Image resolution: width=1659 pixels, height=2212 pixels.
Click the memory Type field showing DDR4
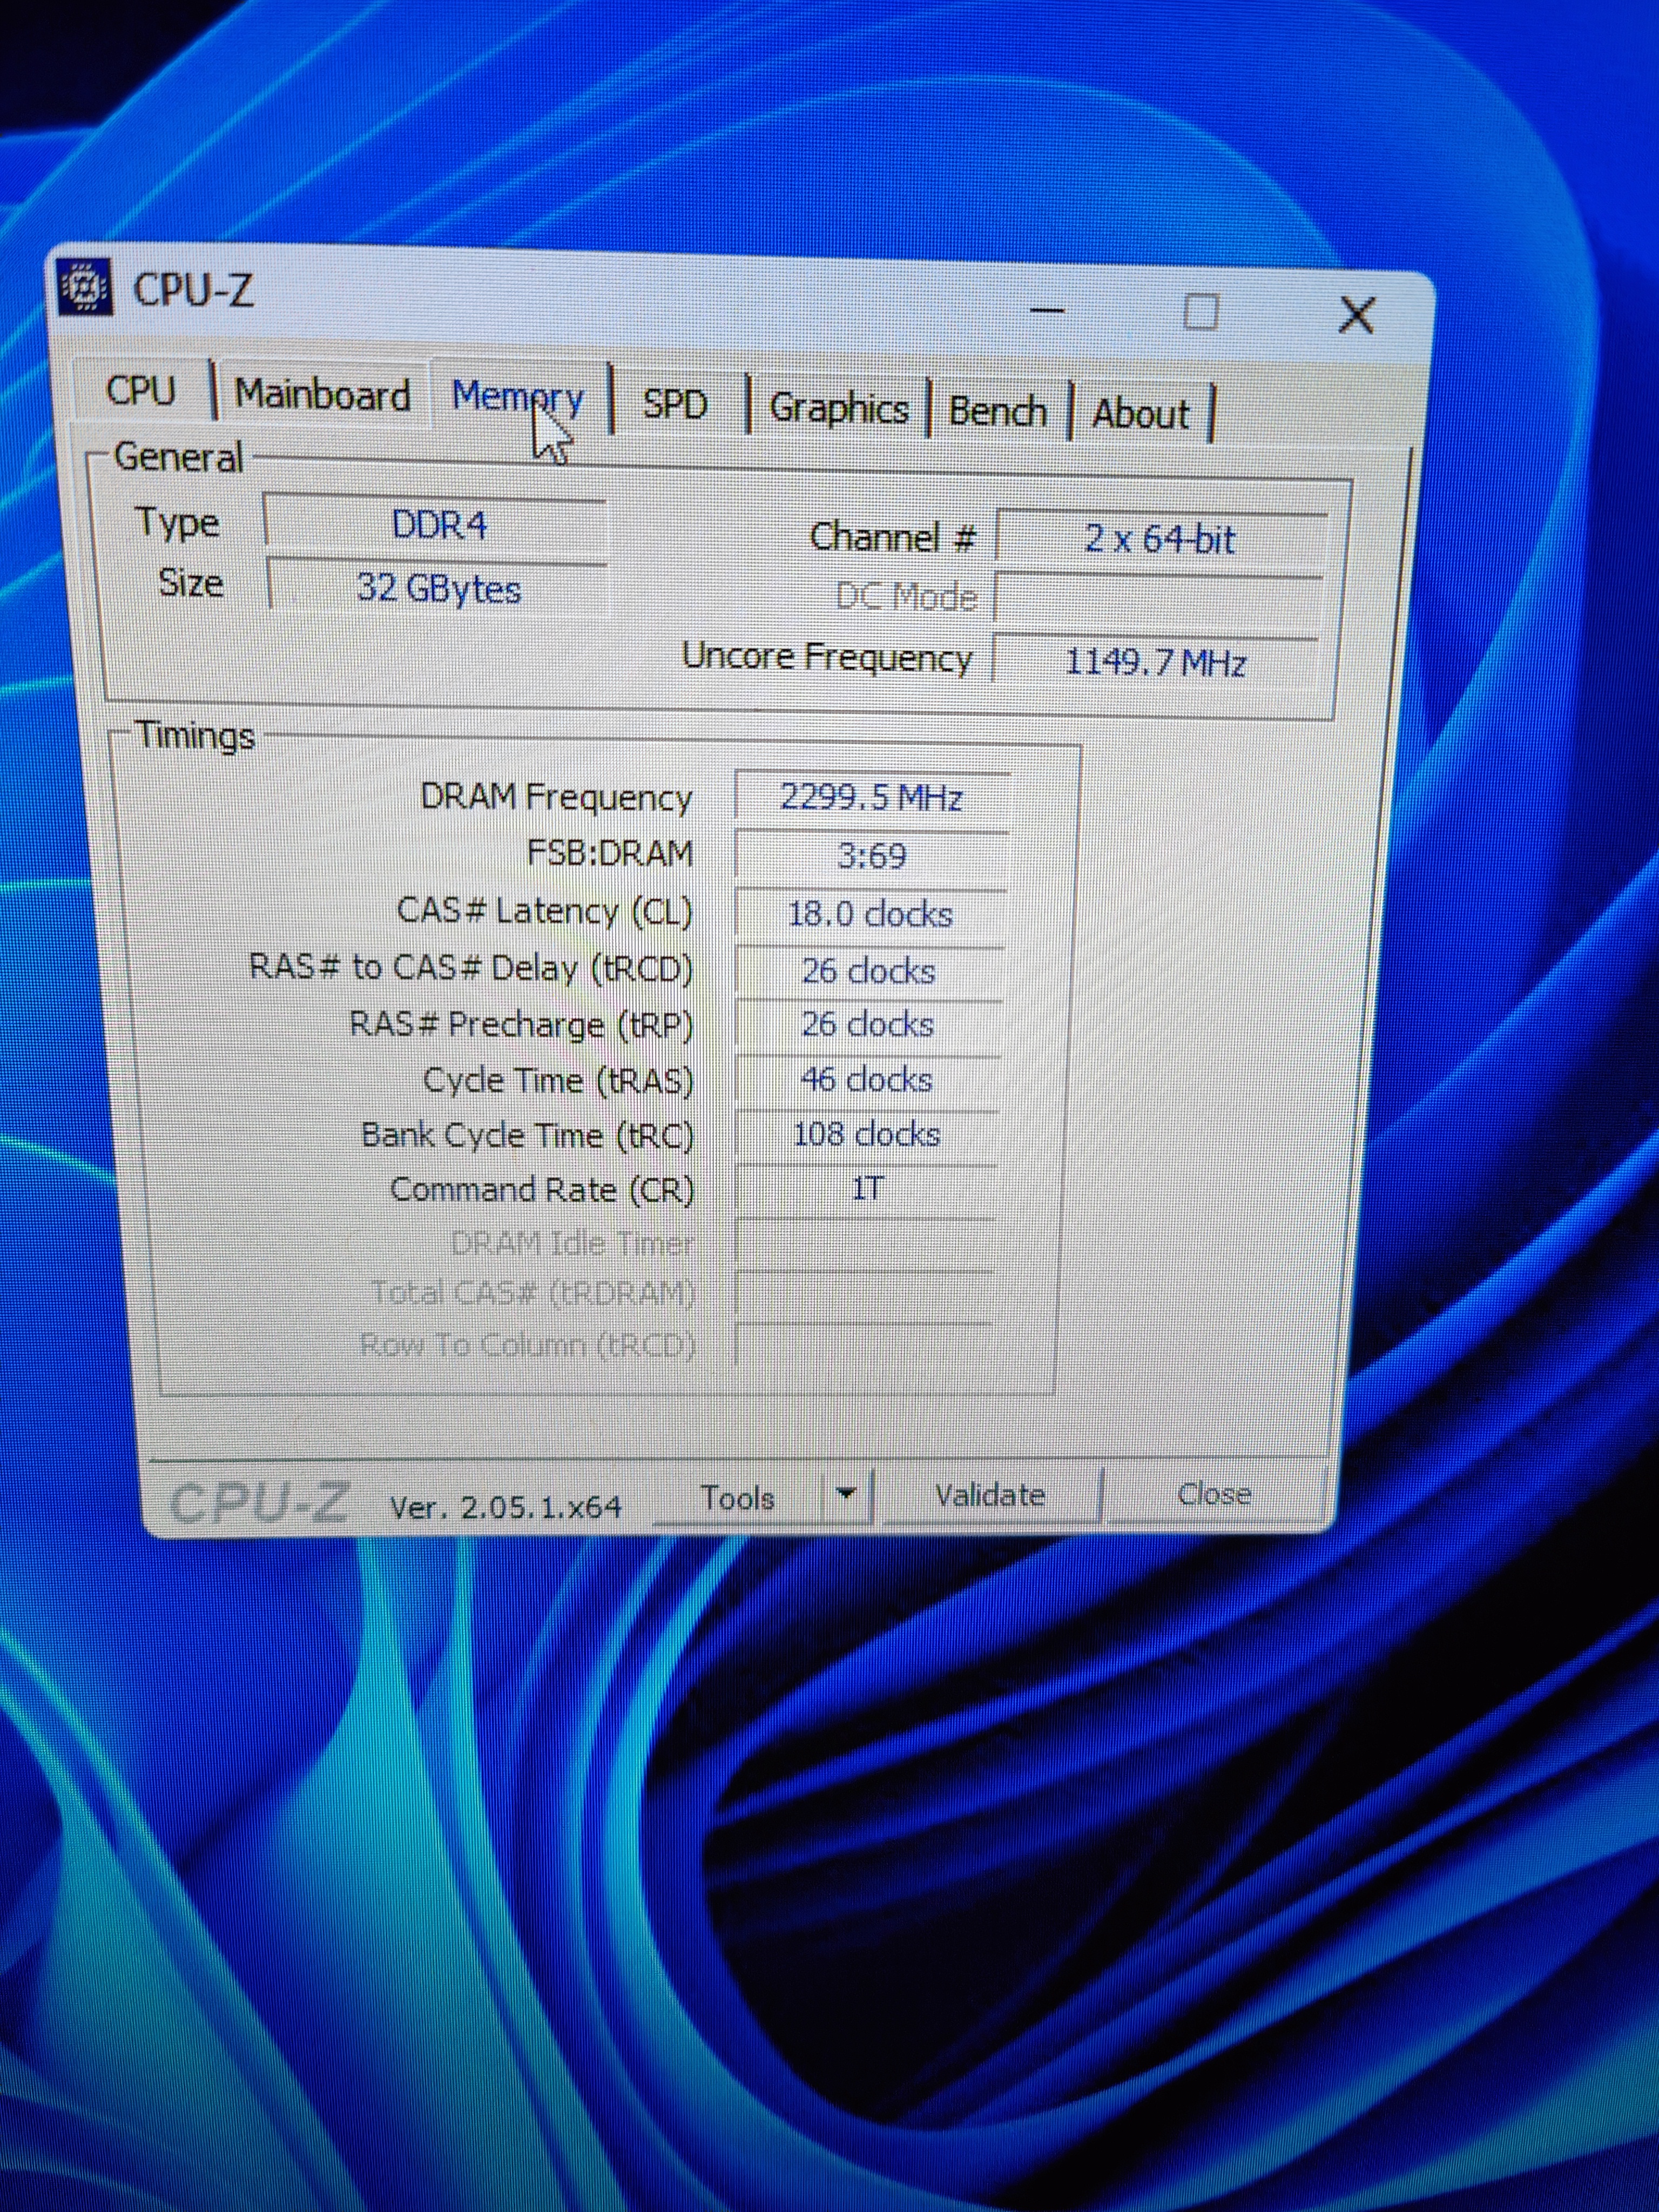pos(437,525)
